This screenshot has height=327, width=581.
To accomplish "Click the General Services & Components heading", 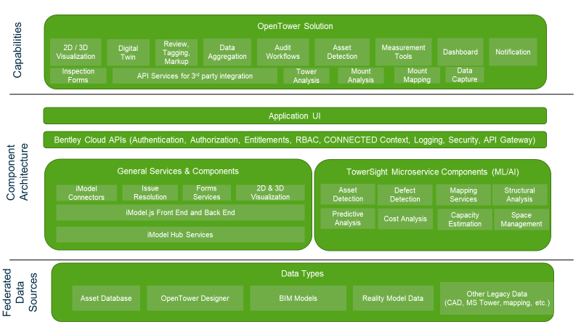I will coord(178,171).
